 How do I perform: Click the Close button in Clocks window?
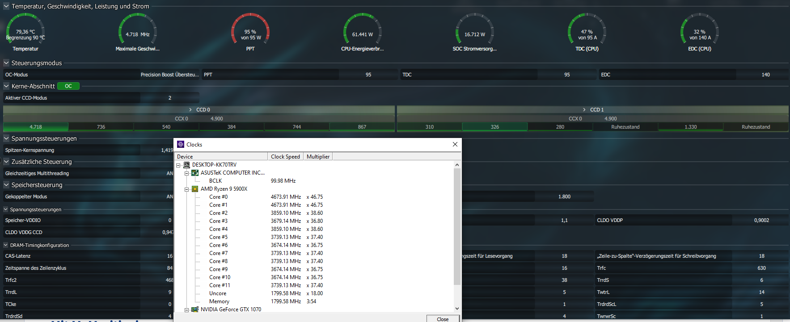(443, 319)
